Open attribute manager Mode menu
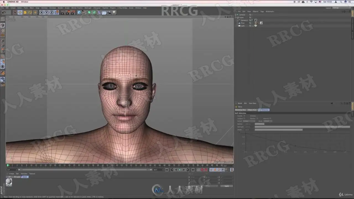This screenshot has width=354, height=199. click(240, 103)
